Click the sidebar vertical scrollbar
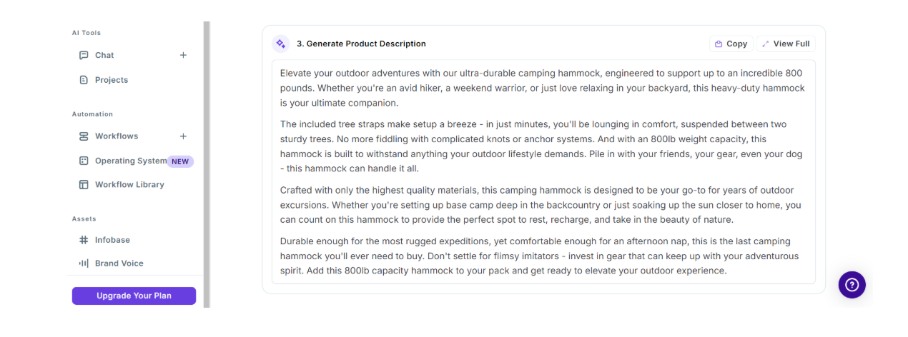908x337 pixels. tap(207, 164)
